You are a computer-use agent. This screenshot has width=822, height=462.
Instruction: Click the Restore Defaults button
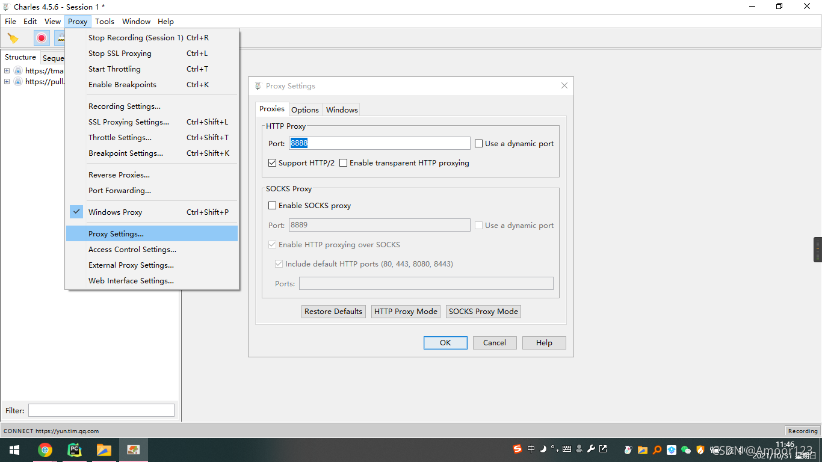click(333, 312)
